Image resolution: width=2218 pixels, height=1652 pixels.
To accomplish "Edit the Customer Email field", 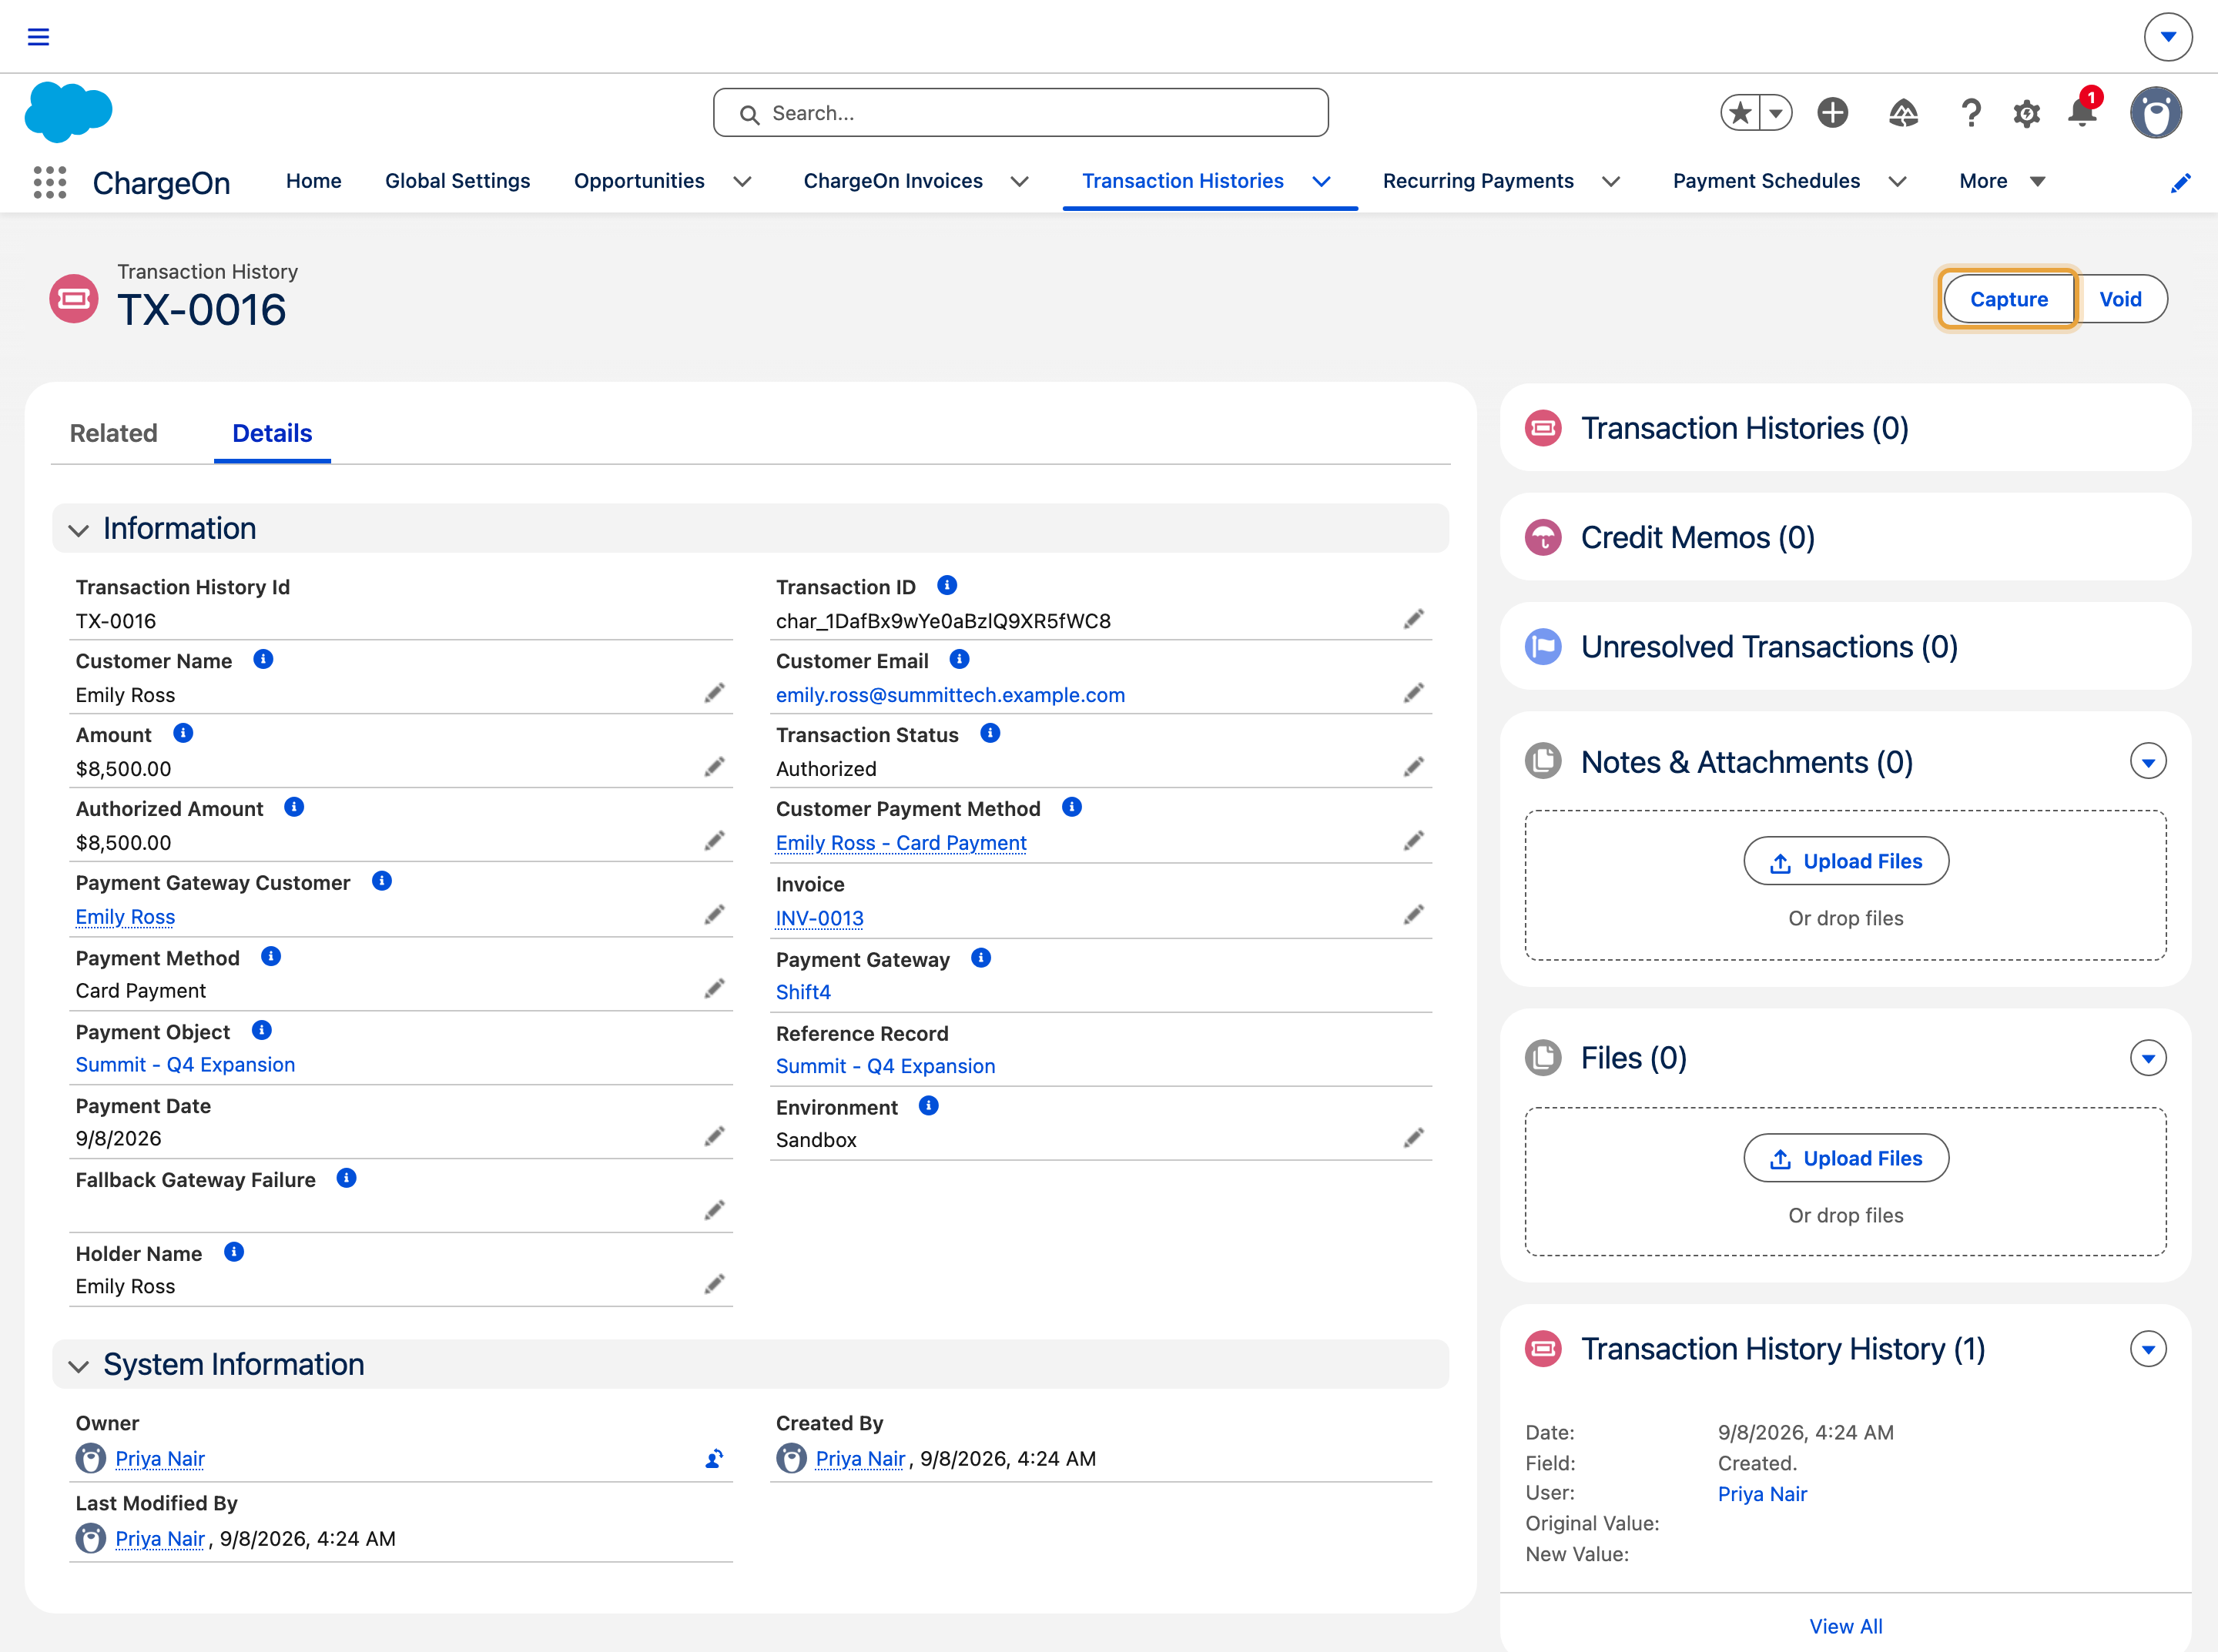I will (x=1414, y=694).
